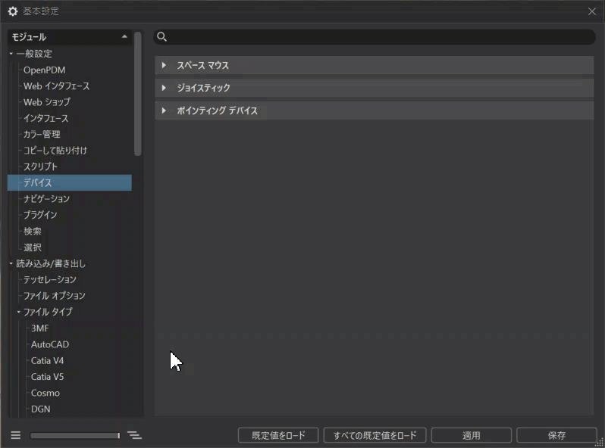Select the Catia V4 file type
The height and width of the screenshot is (448, 605).
click(47, 360)
